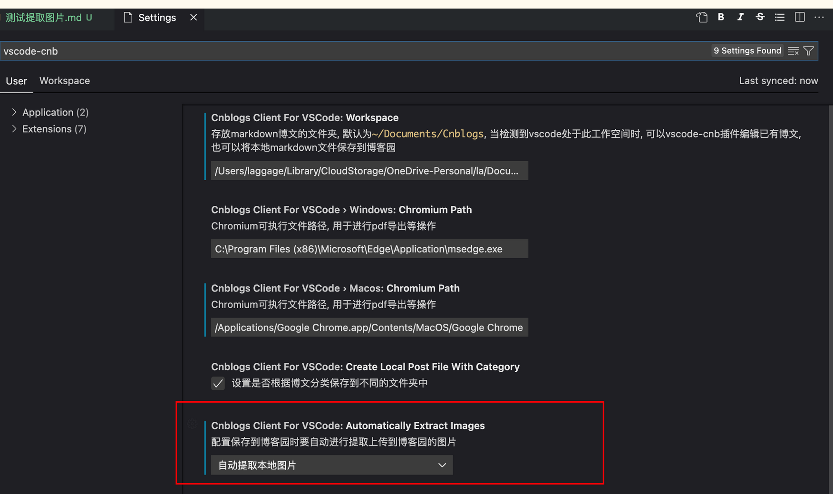Edit the Macos Chromium Path field
The width and height of the screenshot is (833, 494).
(369, 327)
